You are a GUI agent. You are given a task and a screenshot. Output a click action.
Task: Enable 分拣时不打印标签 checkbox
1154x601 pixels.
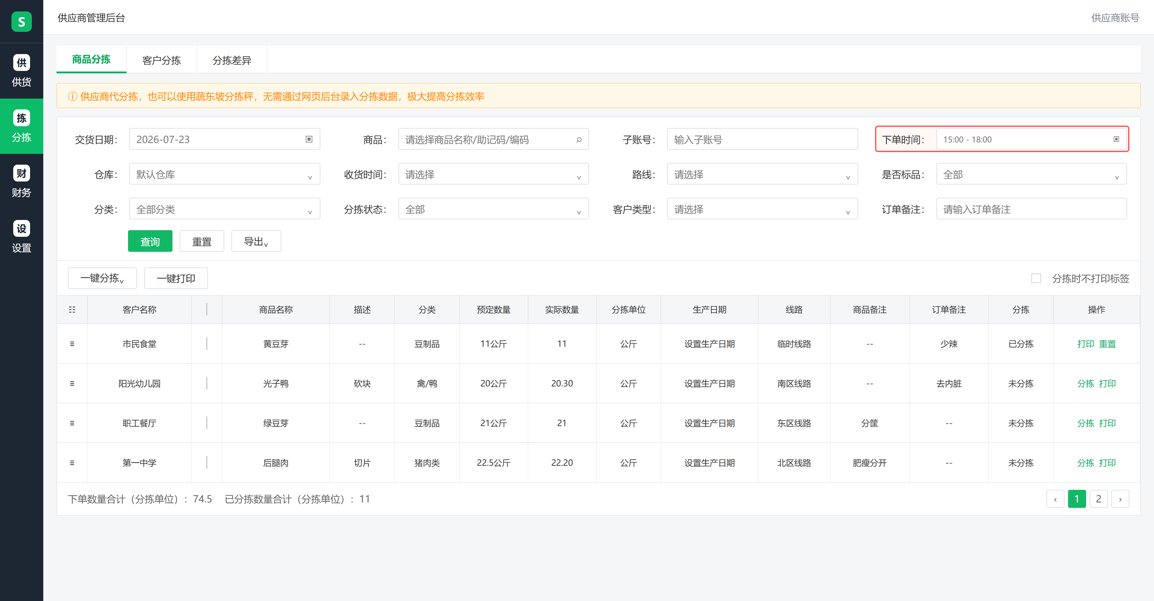point(1036,278)
